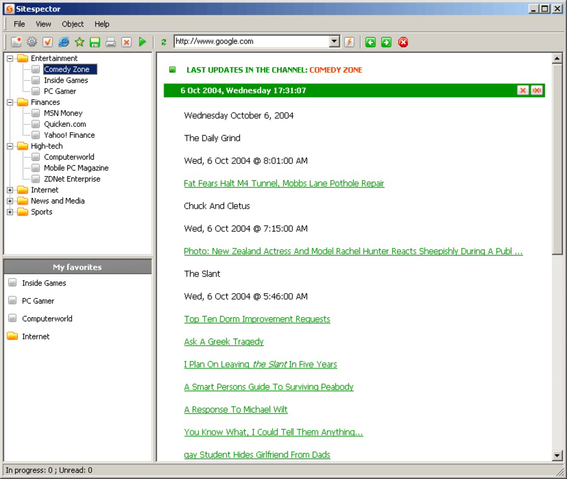The height and width of the screenshot is (479, 567).
Task: Open link Fat Fears Halt M4 Tunnel
Action: pyautogui.click(x=284, y=183)
